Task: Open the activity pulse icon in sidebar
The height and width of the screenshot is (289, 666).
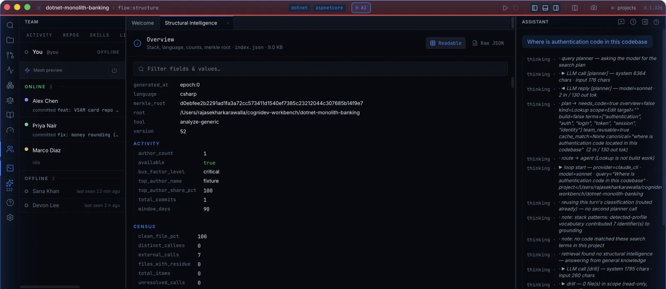Action: pos(10,70)
